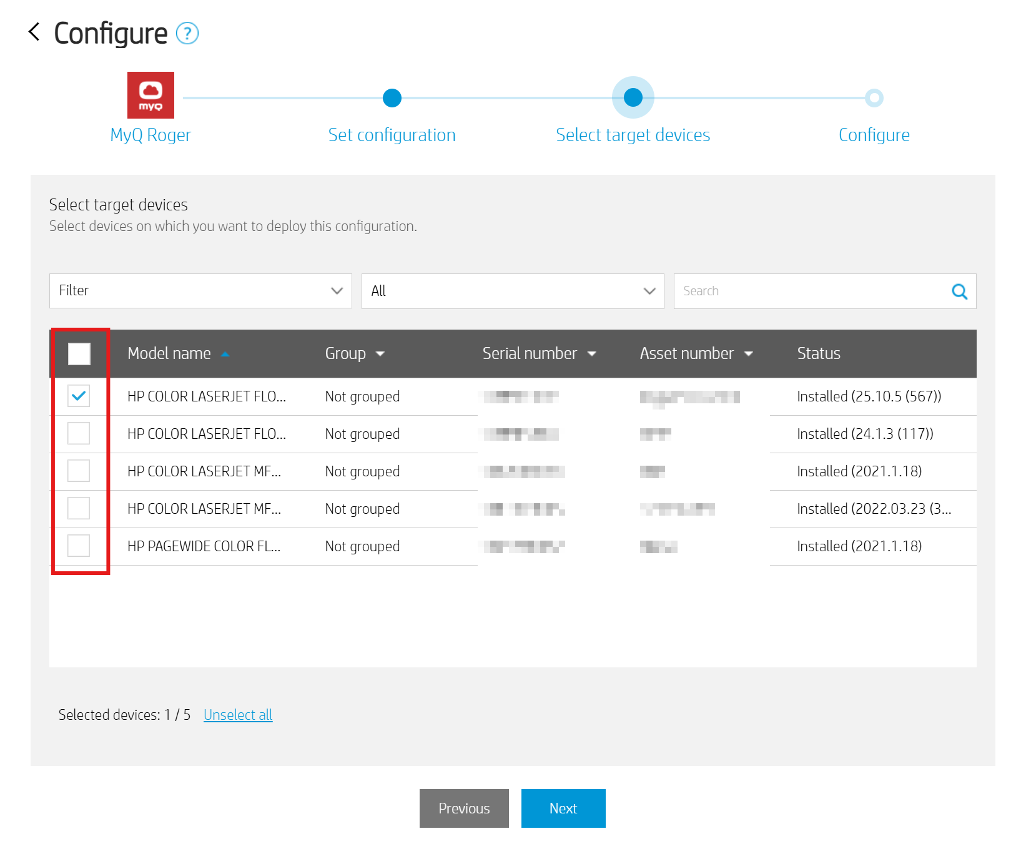Check the device with status Installed (24.1.3 (117))
Image resolution: width=1026 pixels, height=854 pixels.
pyautogui.click(x=79, y=433)
